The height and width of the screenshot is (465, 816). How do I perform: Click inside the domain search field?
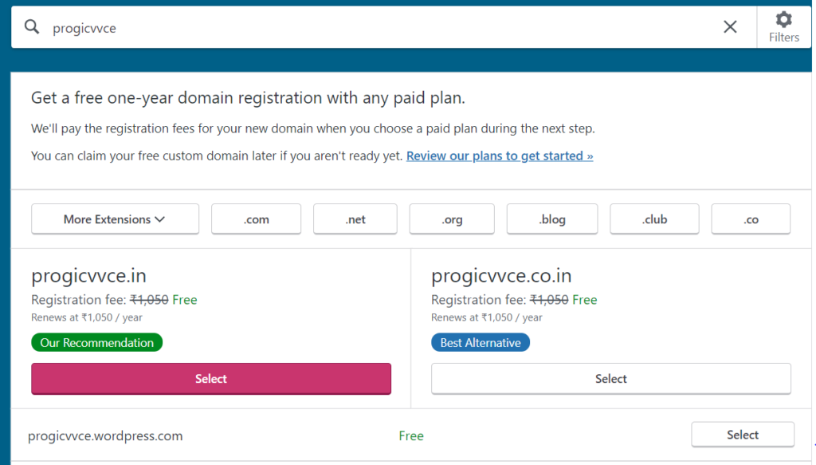(383, 28)
